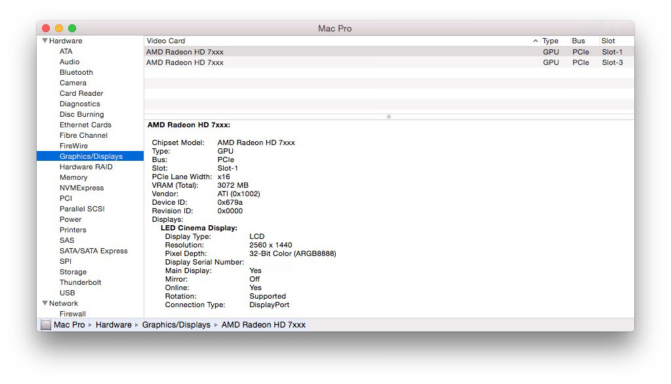Click the PCIe Lane Width x16 value
671x384 pixels.
click(224, 177)
